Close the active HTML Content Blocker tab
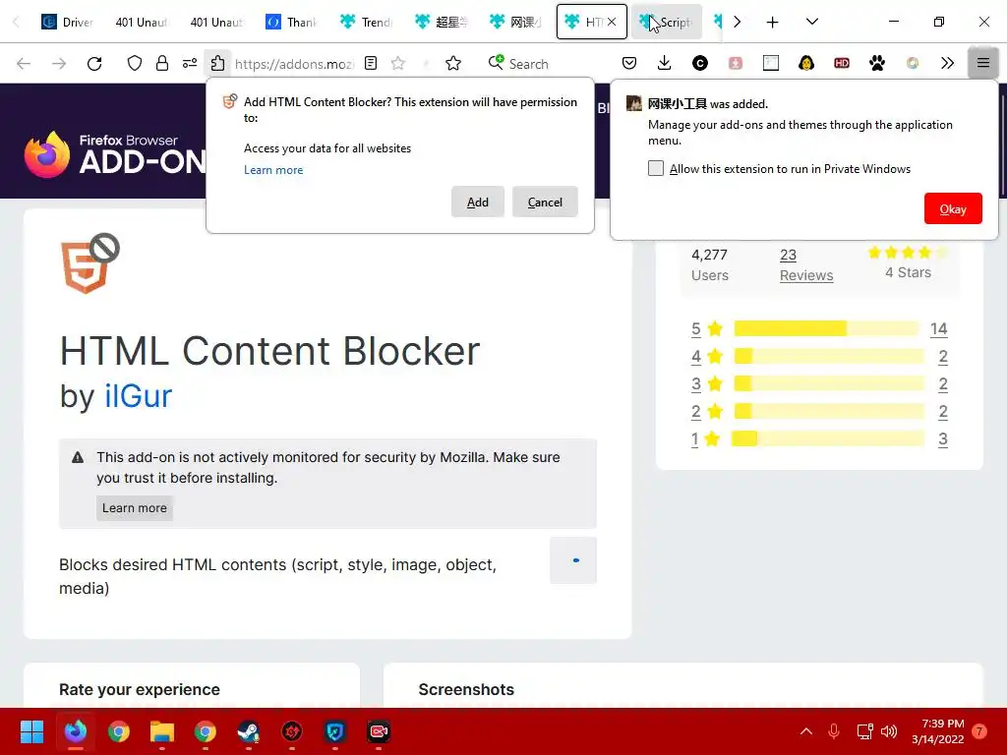 [x=612, y=22]
